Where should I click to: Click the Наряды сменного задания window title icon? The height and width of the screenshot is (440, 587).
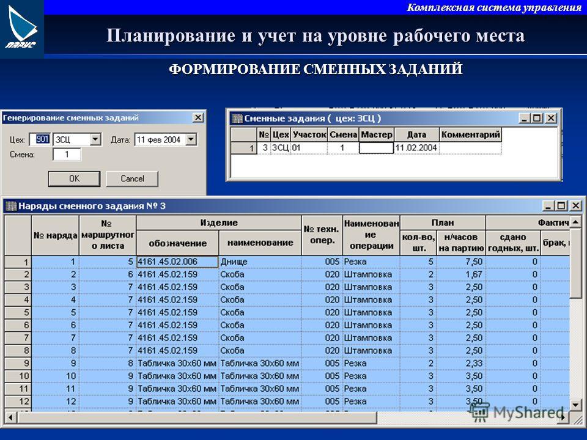(x=11, y=206)
